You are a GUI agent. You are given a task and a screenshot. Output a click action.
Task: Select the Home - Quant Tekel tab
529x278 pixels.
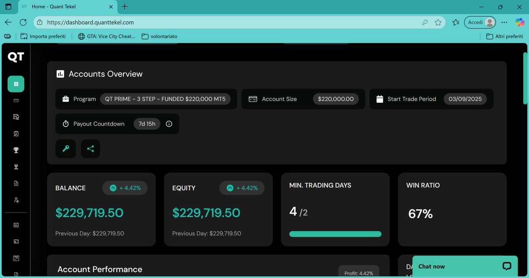(67, 7)
